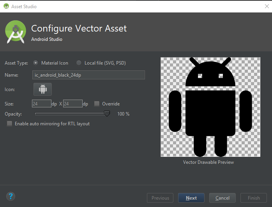Open the Android icon picker button
272x207 pixels.
(42, 89)
